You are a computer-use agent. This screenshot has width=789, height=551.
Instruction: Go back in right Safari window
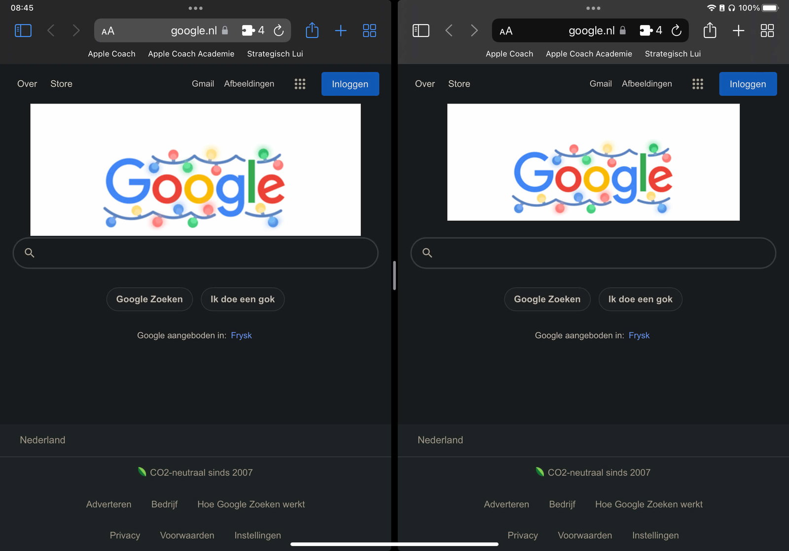(449, 31)
